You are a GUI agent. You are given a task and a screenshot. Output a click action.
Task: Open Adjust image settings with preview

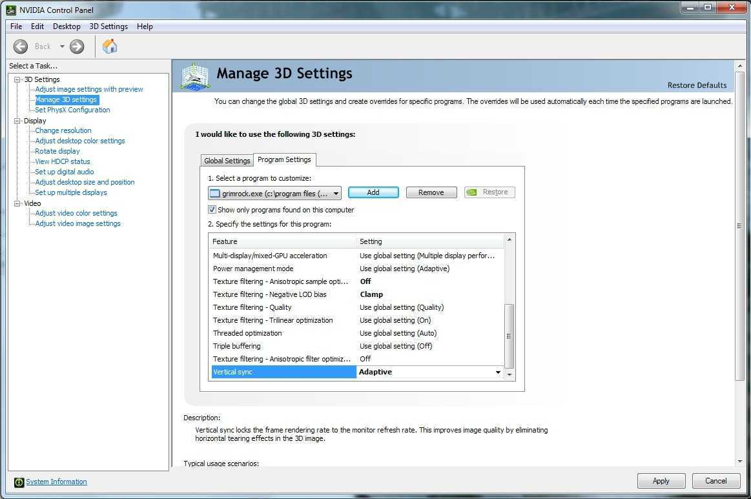[89, 89]
